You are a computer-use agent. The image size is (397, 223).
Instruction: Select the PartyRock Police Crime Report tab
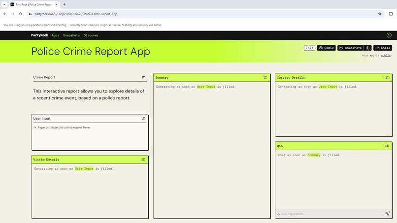34,4
